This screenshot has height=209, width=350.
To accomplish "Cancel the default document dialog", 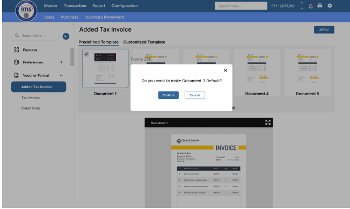I will tap(195, 95).
